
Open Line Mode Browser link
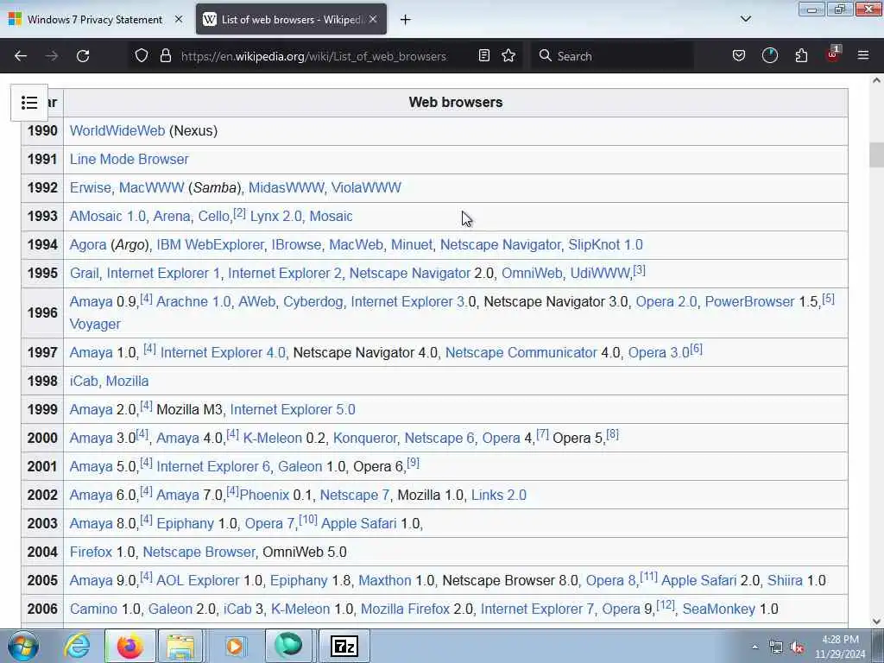tap(129, 159)
